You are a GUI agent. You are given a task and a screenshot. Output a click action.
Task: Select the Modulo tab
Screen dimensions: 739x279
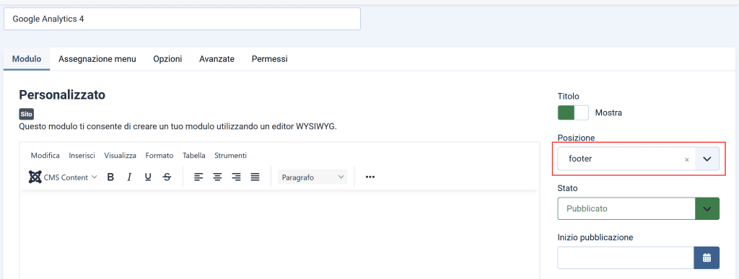tap(27, 59)
